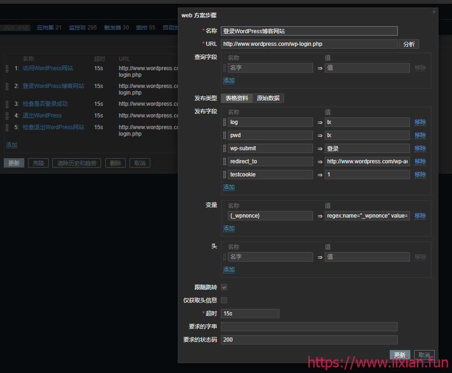Grab drag handle of step 1 row

point(7,68)
